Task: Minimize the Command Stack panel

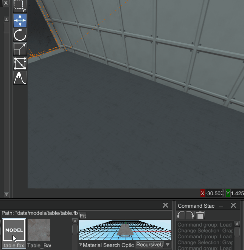Action: (221, 207)
